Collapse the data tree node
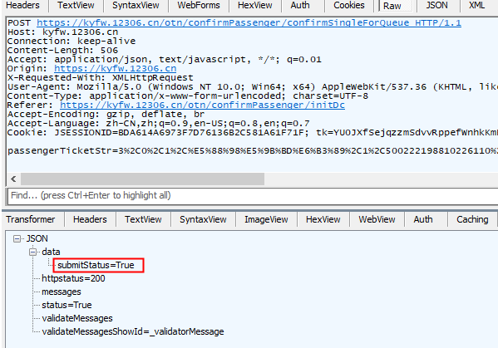 (32, 252)
